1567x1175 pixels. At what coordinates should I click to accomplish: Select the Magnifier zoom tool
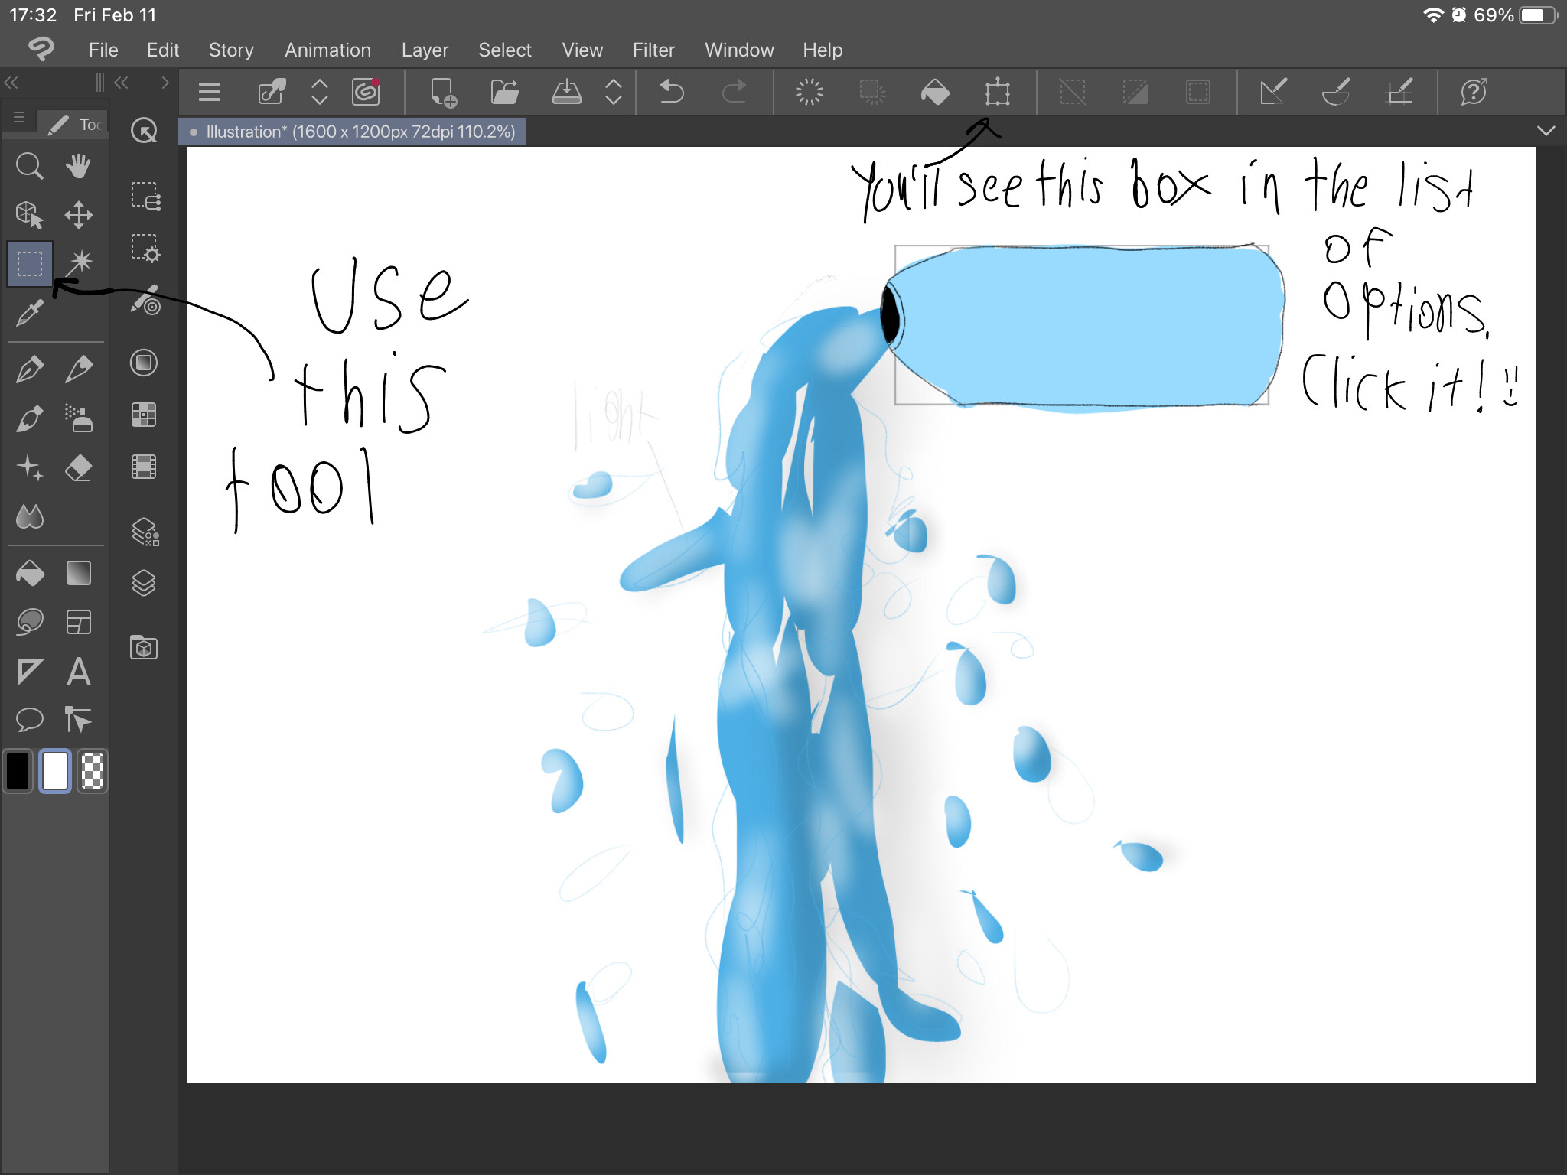(x=29, y=166)
